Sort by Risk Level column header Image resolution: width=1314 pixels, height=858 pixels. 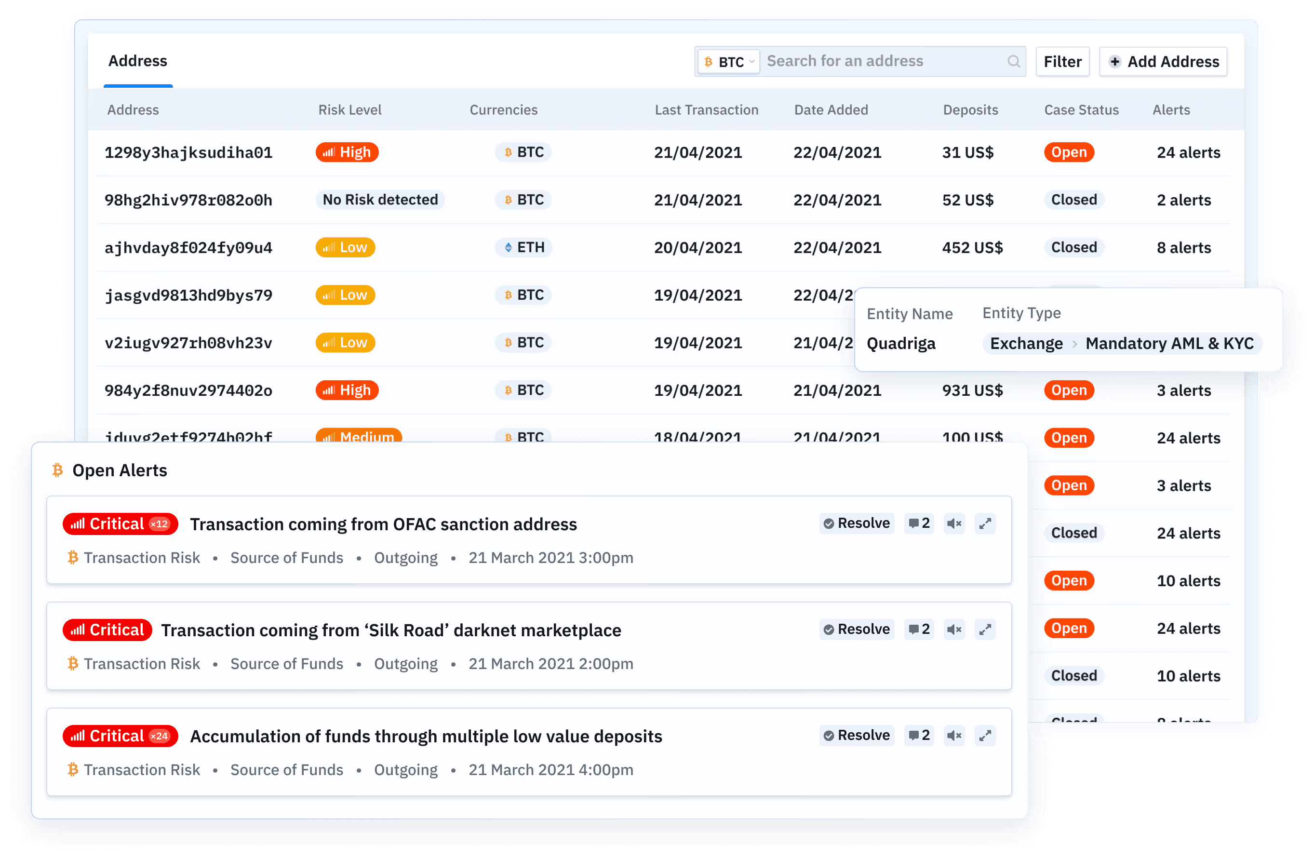point(349,110)
